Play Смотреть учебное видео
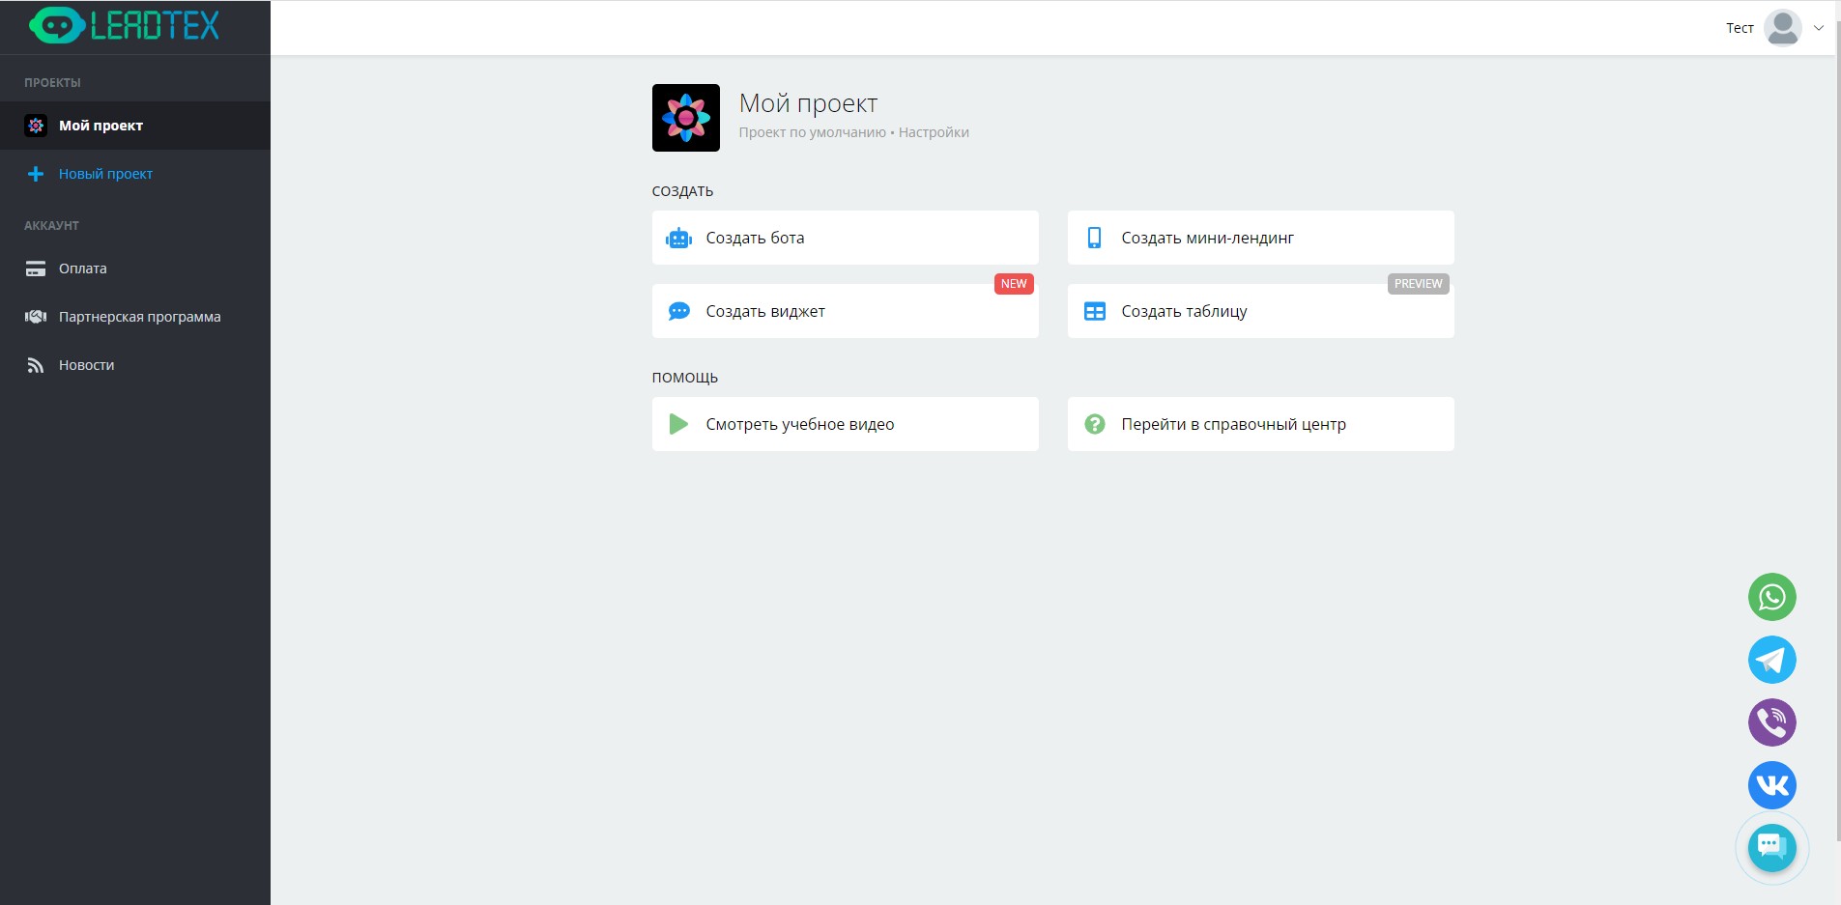Viewport: 1841px width, 905px height. click(x=845, y=424)
